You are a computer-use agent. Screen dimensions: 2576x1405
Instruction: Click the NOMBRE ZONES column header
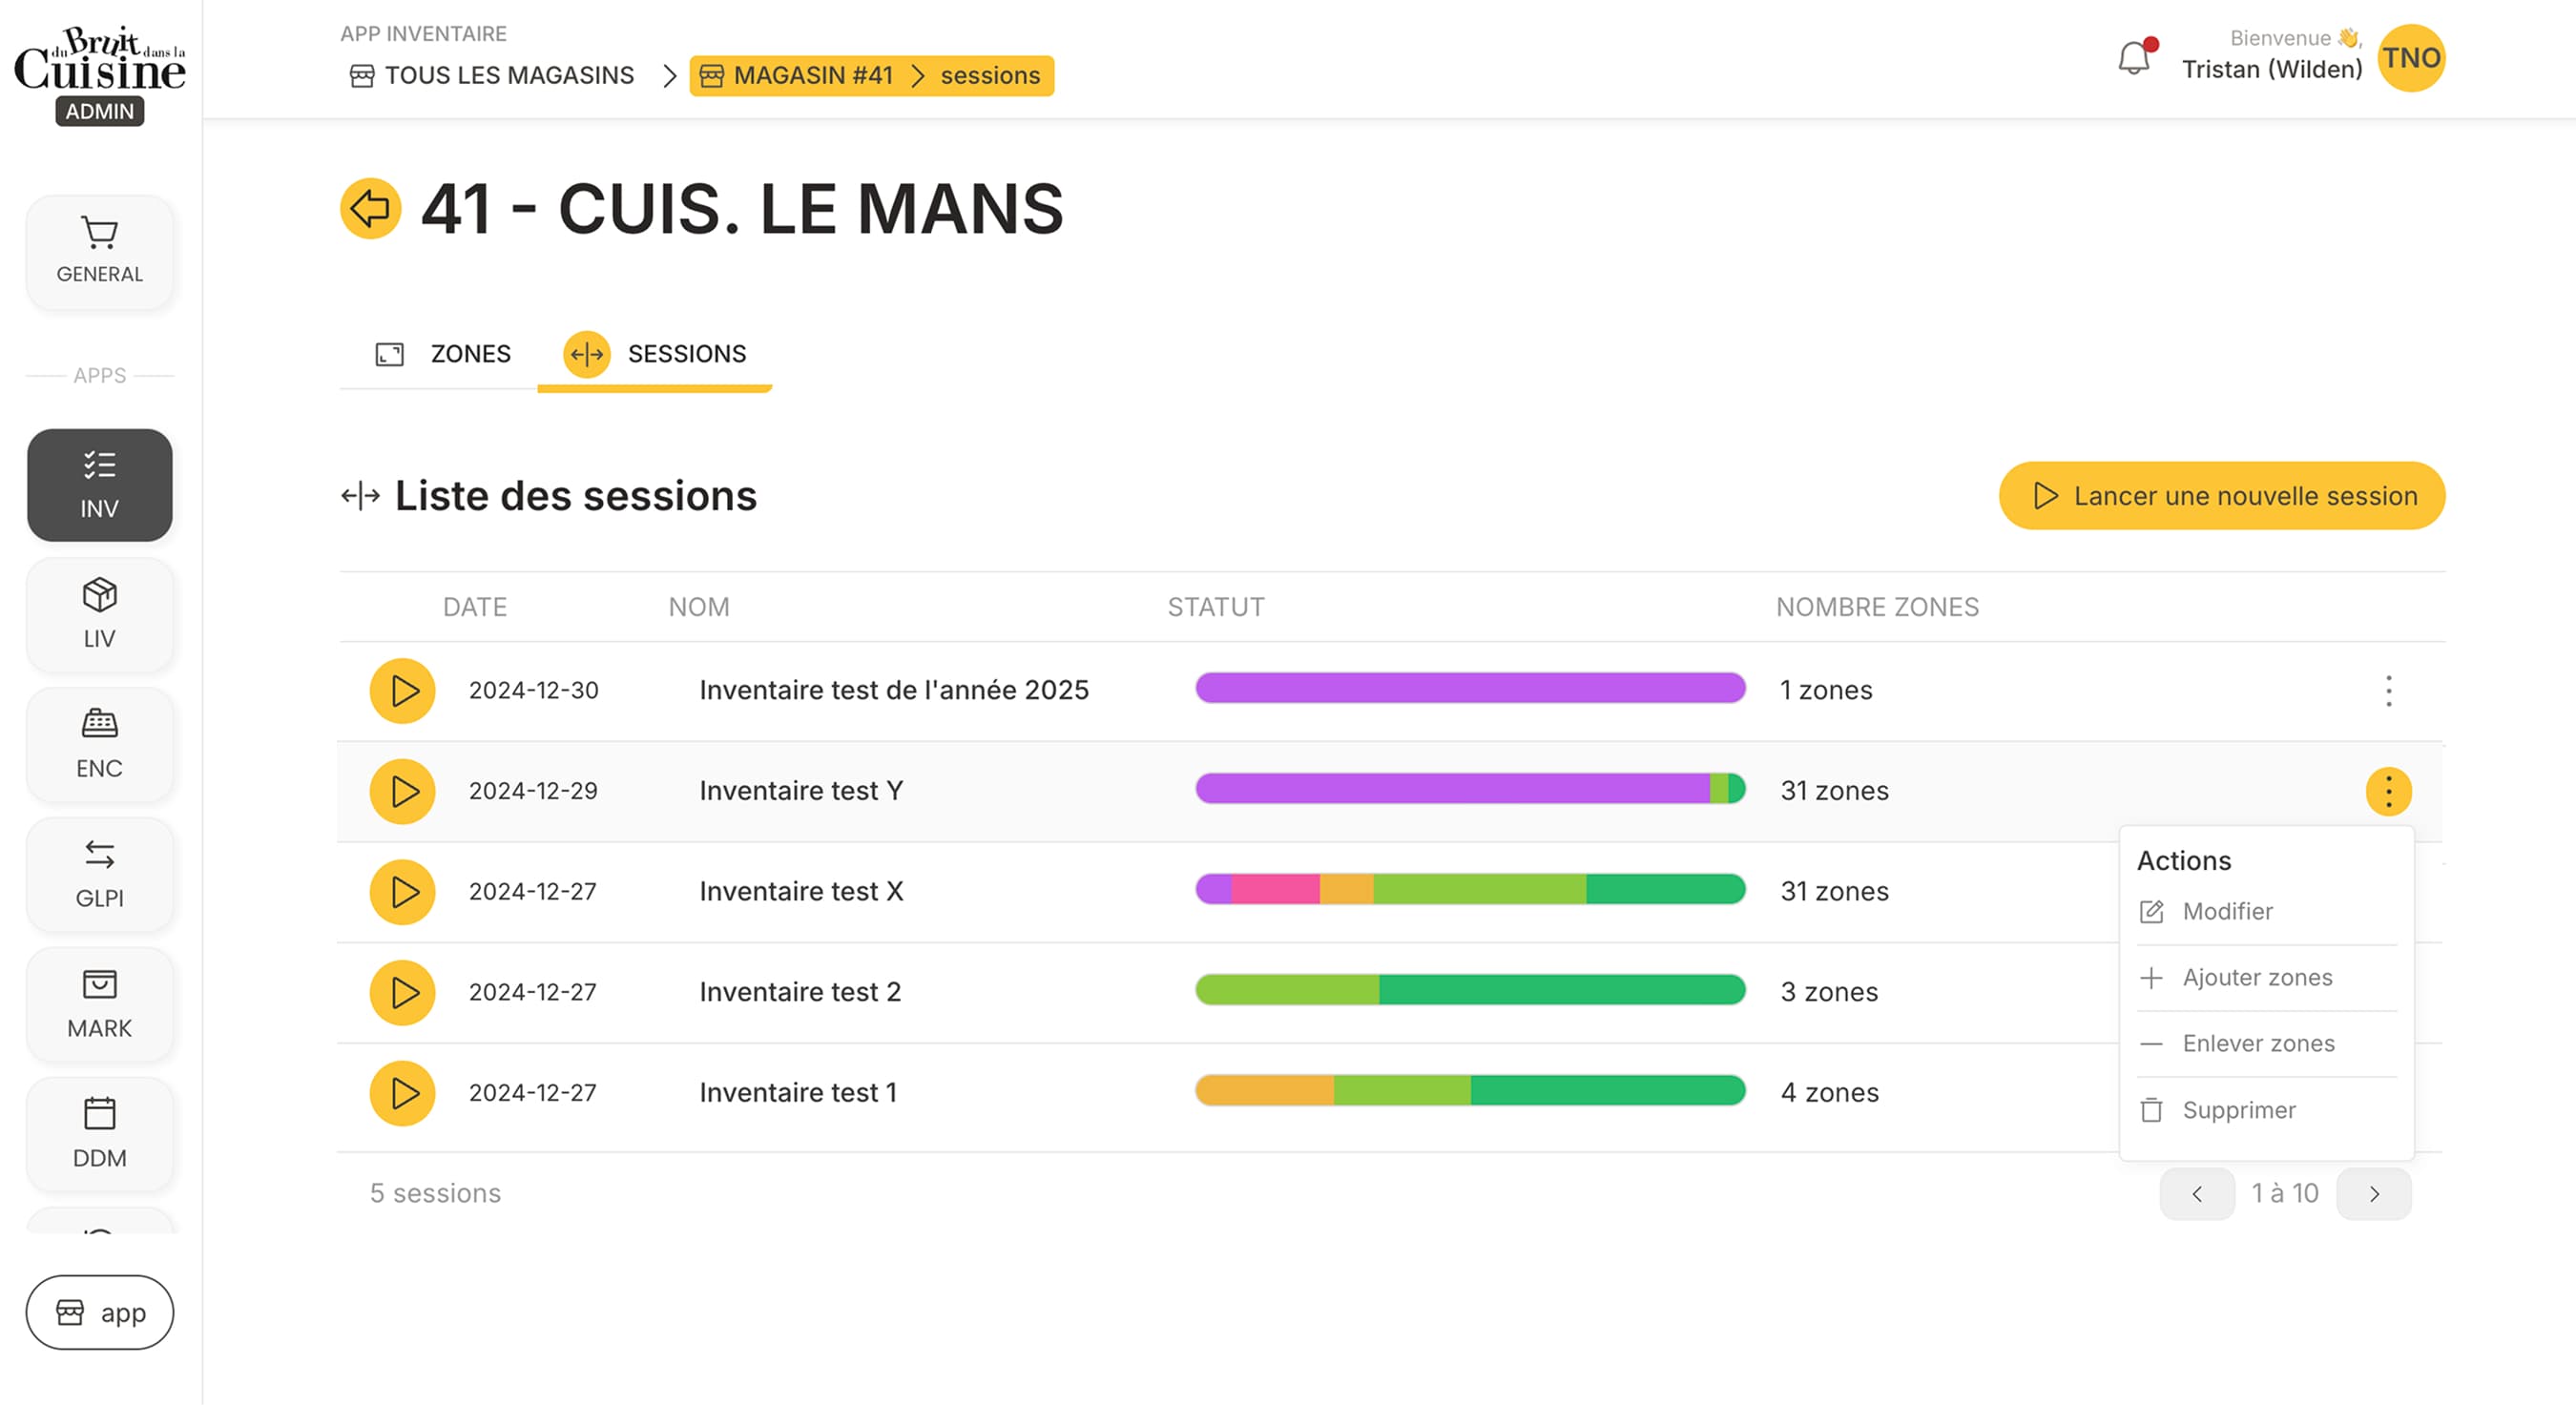tap(1877, 608)
